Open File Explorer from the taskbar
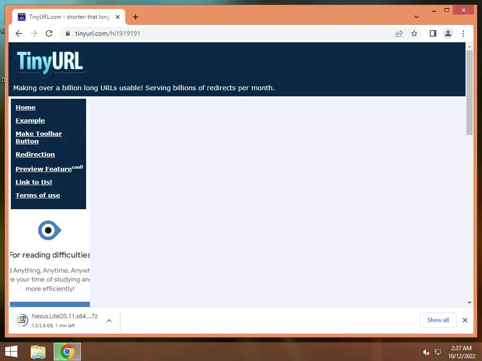 38,352
